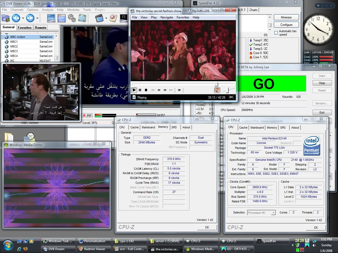This screenshot has height=253, width=338.
Task: Click the clapperboard record icon in DVB Dream
Action: pos(99,18)
